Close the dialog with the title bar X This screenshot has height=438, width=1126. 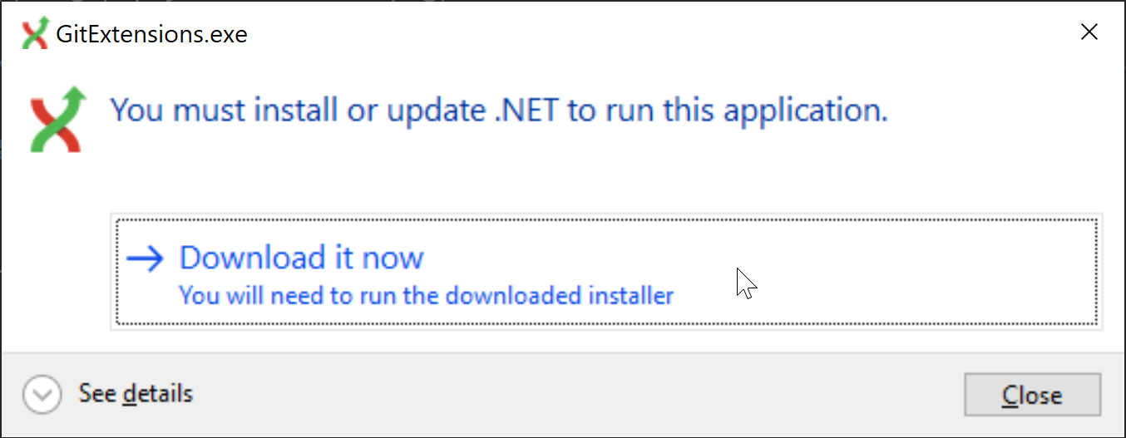pyautogui.click(x=1089, y=32)
